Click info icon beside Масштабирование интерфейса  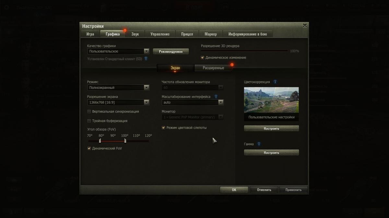[216, 97]
